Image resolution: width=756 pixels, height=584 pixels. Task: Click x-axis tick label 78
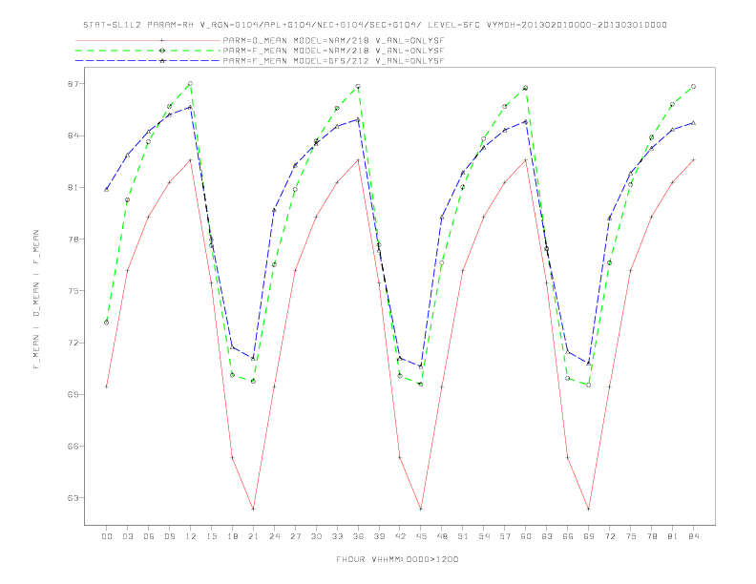pos(652,536)
